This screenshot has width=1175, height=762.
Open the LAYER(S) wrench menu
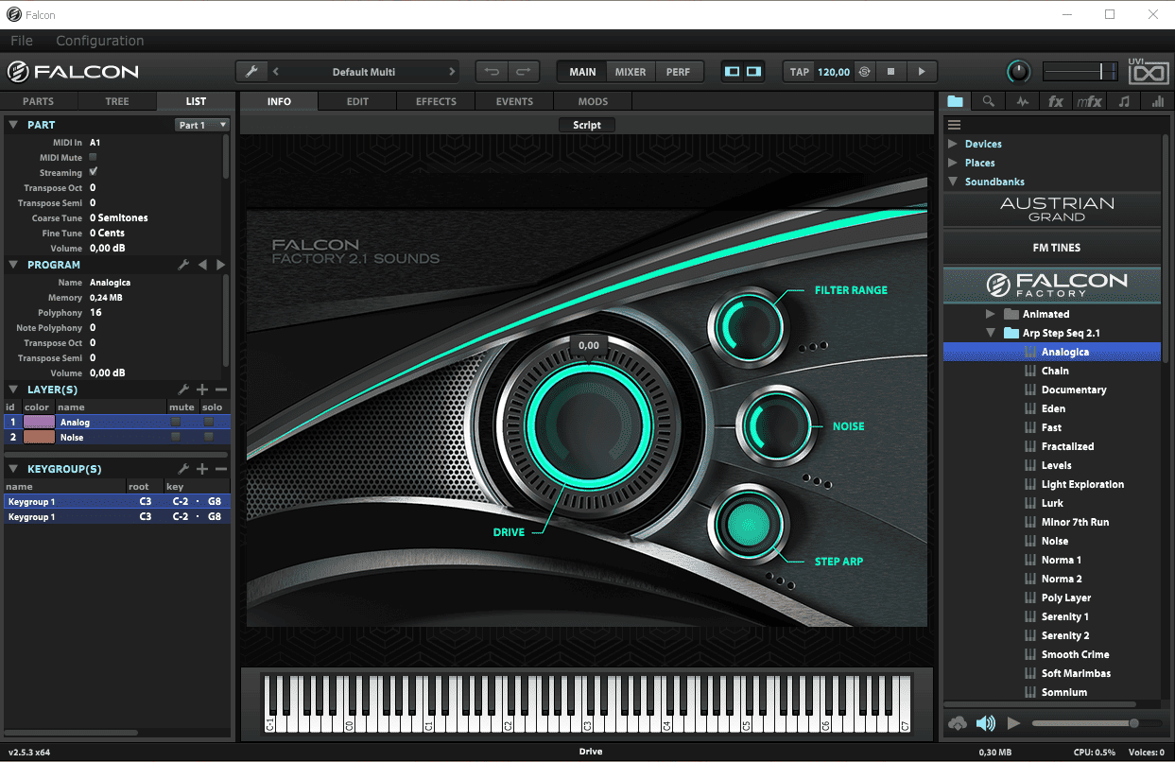(x=183, y=390)
